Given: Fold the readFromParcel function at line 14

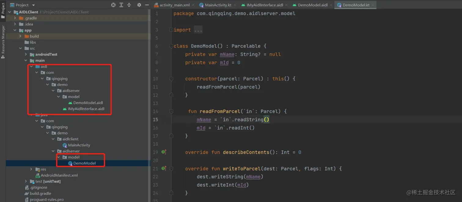Looking at the screenshot, I should 171,112.
